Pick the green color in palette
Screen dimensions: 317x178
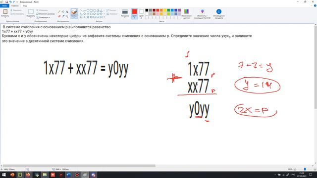tap(168, 10)
